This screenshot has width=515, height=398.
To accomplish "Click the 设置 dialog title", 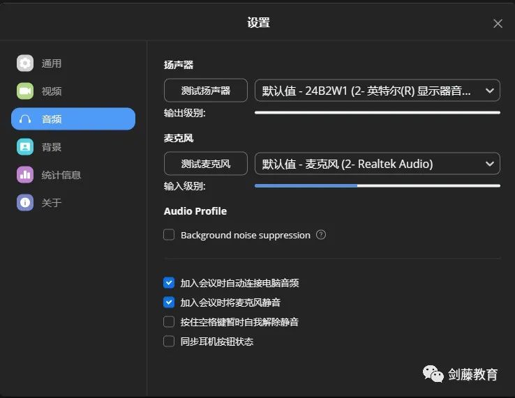I will [258, 22].
